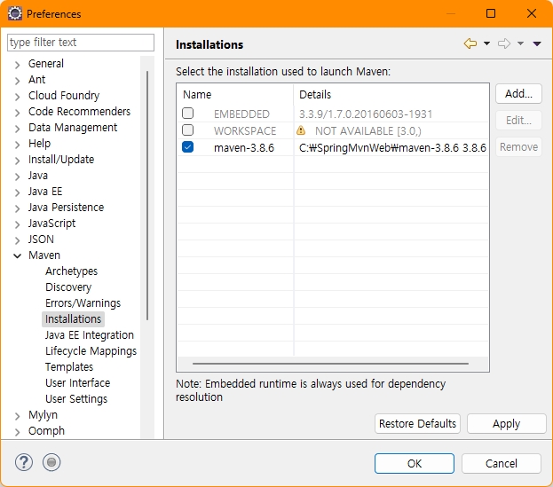This screenshot has width=553, height=487.
Task: Expand the Oomph node arrow
Action: pyautogui.click(x=17, y=432)
